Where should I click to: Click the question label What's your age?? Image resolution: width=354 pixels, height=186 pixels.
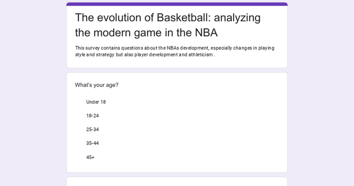(96, 85)
